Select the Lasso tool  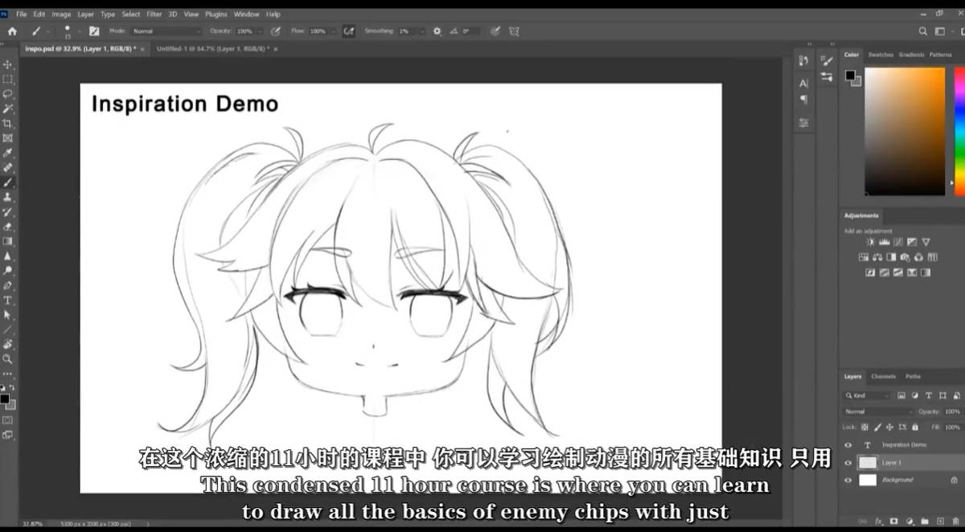[x=8, y=94]
